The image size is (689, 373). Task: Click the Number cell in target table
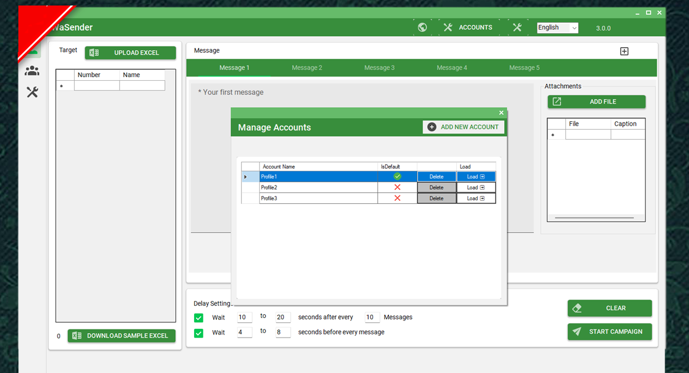pyautogui.click(x=97, y=86)
